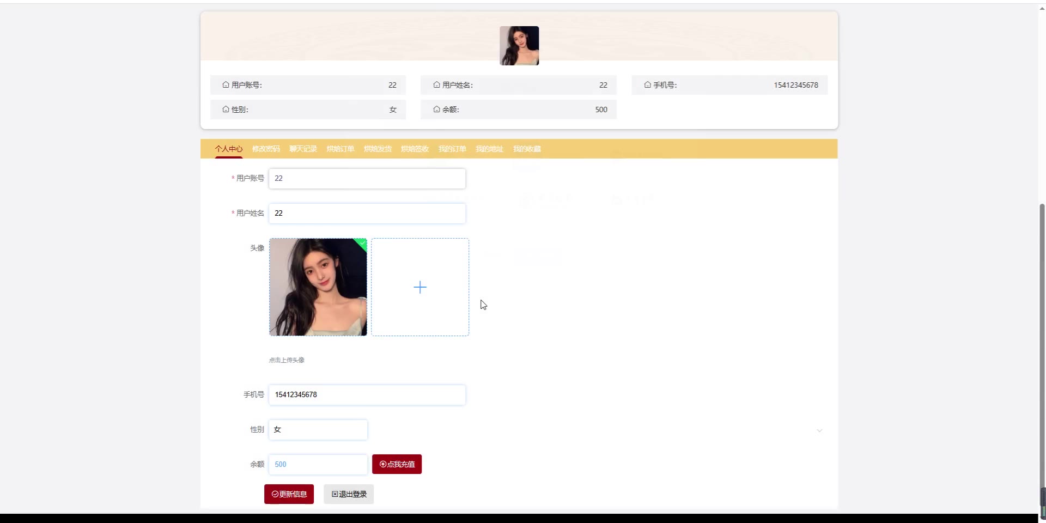Click the 点击上传头像 hint text
This screenshot has height=523, width=1046.
(x=287, y=360)
